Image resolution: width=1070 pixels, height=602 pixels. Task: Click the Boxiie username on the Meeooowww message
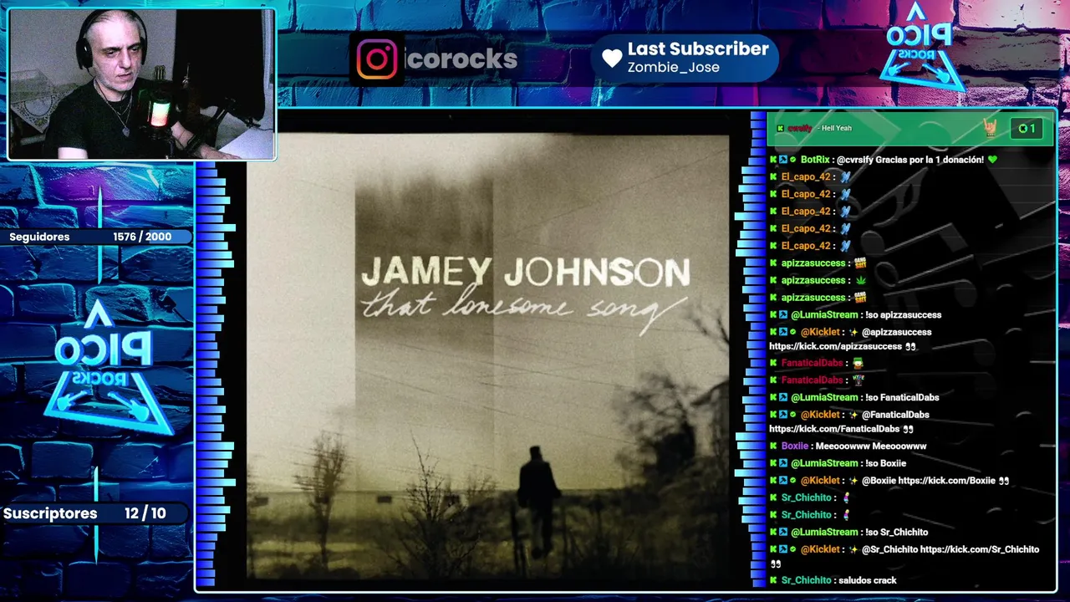[x=796, y=446]
